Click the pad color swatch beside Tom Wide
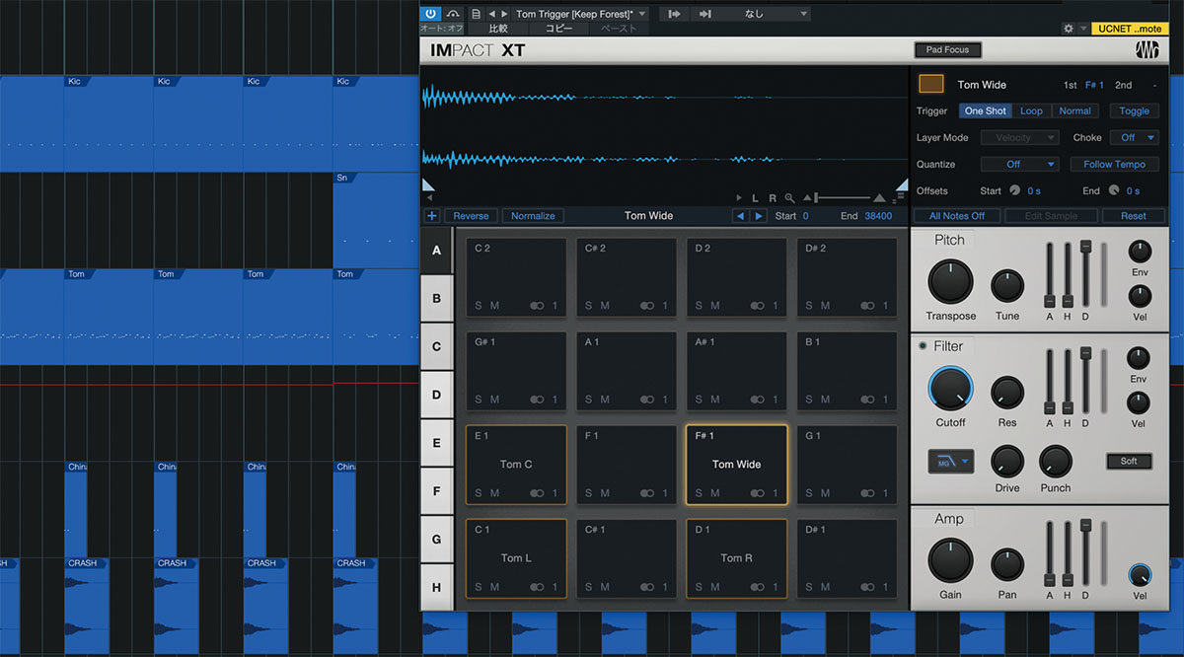 (930, 85)
